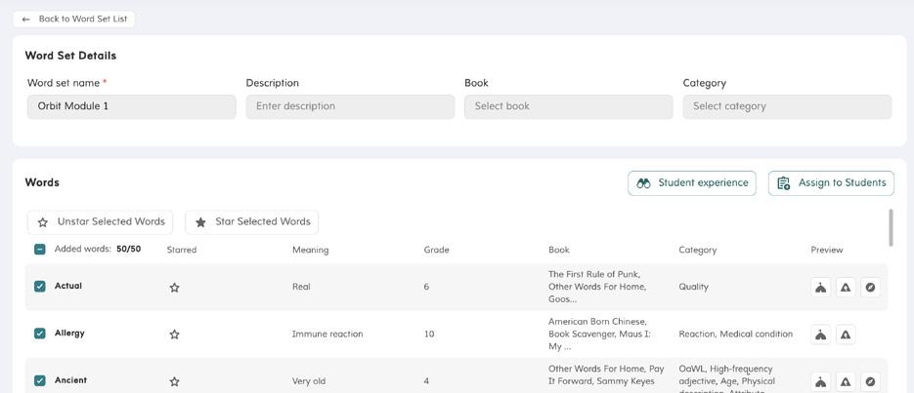Screen dimensions: 914x393
Task: Open the tent preview for Allergy
Action: (x=821, y=334)
